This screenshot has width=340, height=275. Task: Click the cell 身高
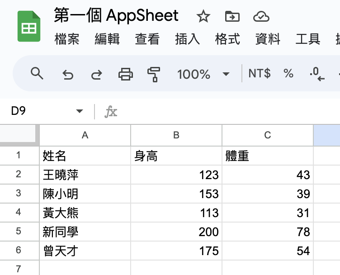point(176,156)
